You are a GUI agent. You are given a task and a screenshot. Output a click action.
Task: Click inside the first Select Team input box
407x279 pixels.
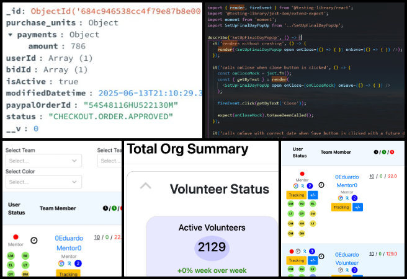(43, 161)
